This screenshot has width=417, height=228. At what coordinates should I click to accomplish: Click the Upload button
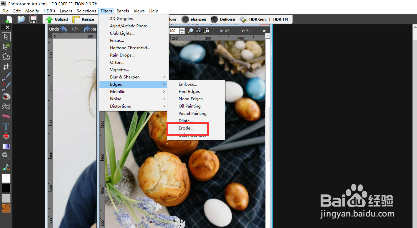[57, 19]
